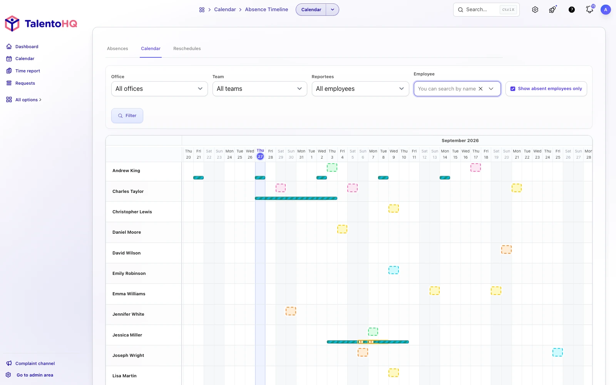The width and height of the screenshot is (616, 385).
Task: Click Andrew King's green marker on Thu 3
Action: pos(332,167)
